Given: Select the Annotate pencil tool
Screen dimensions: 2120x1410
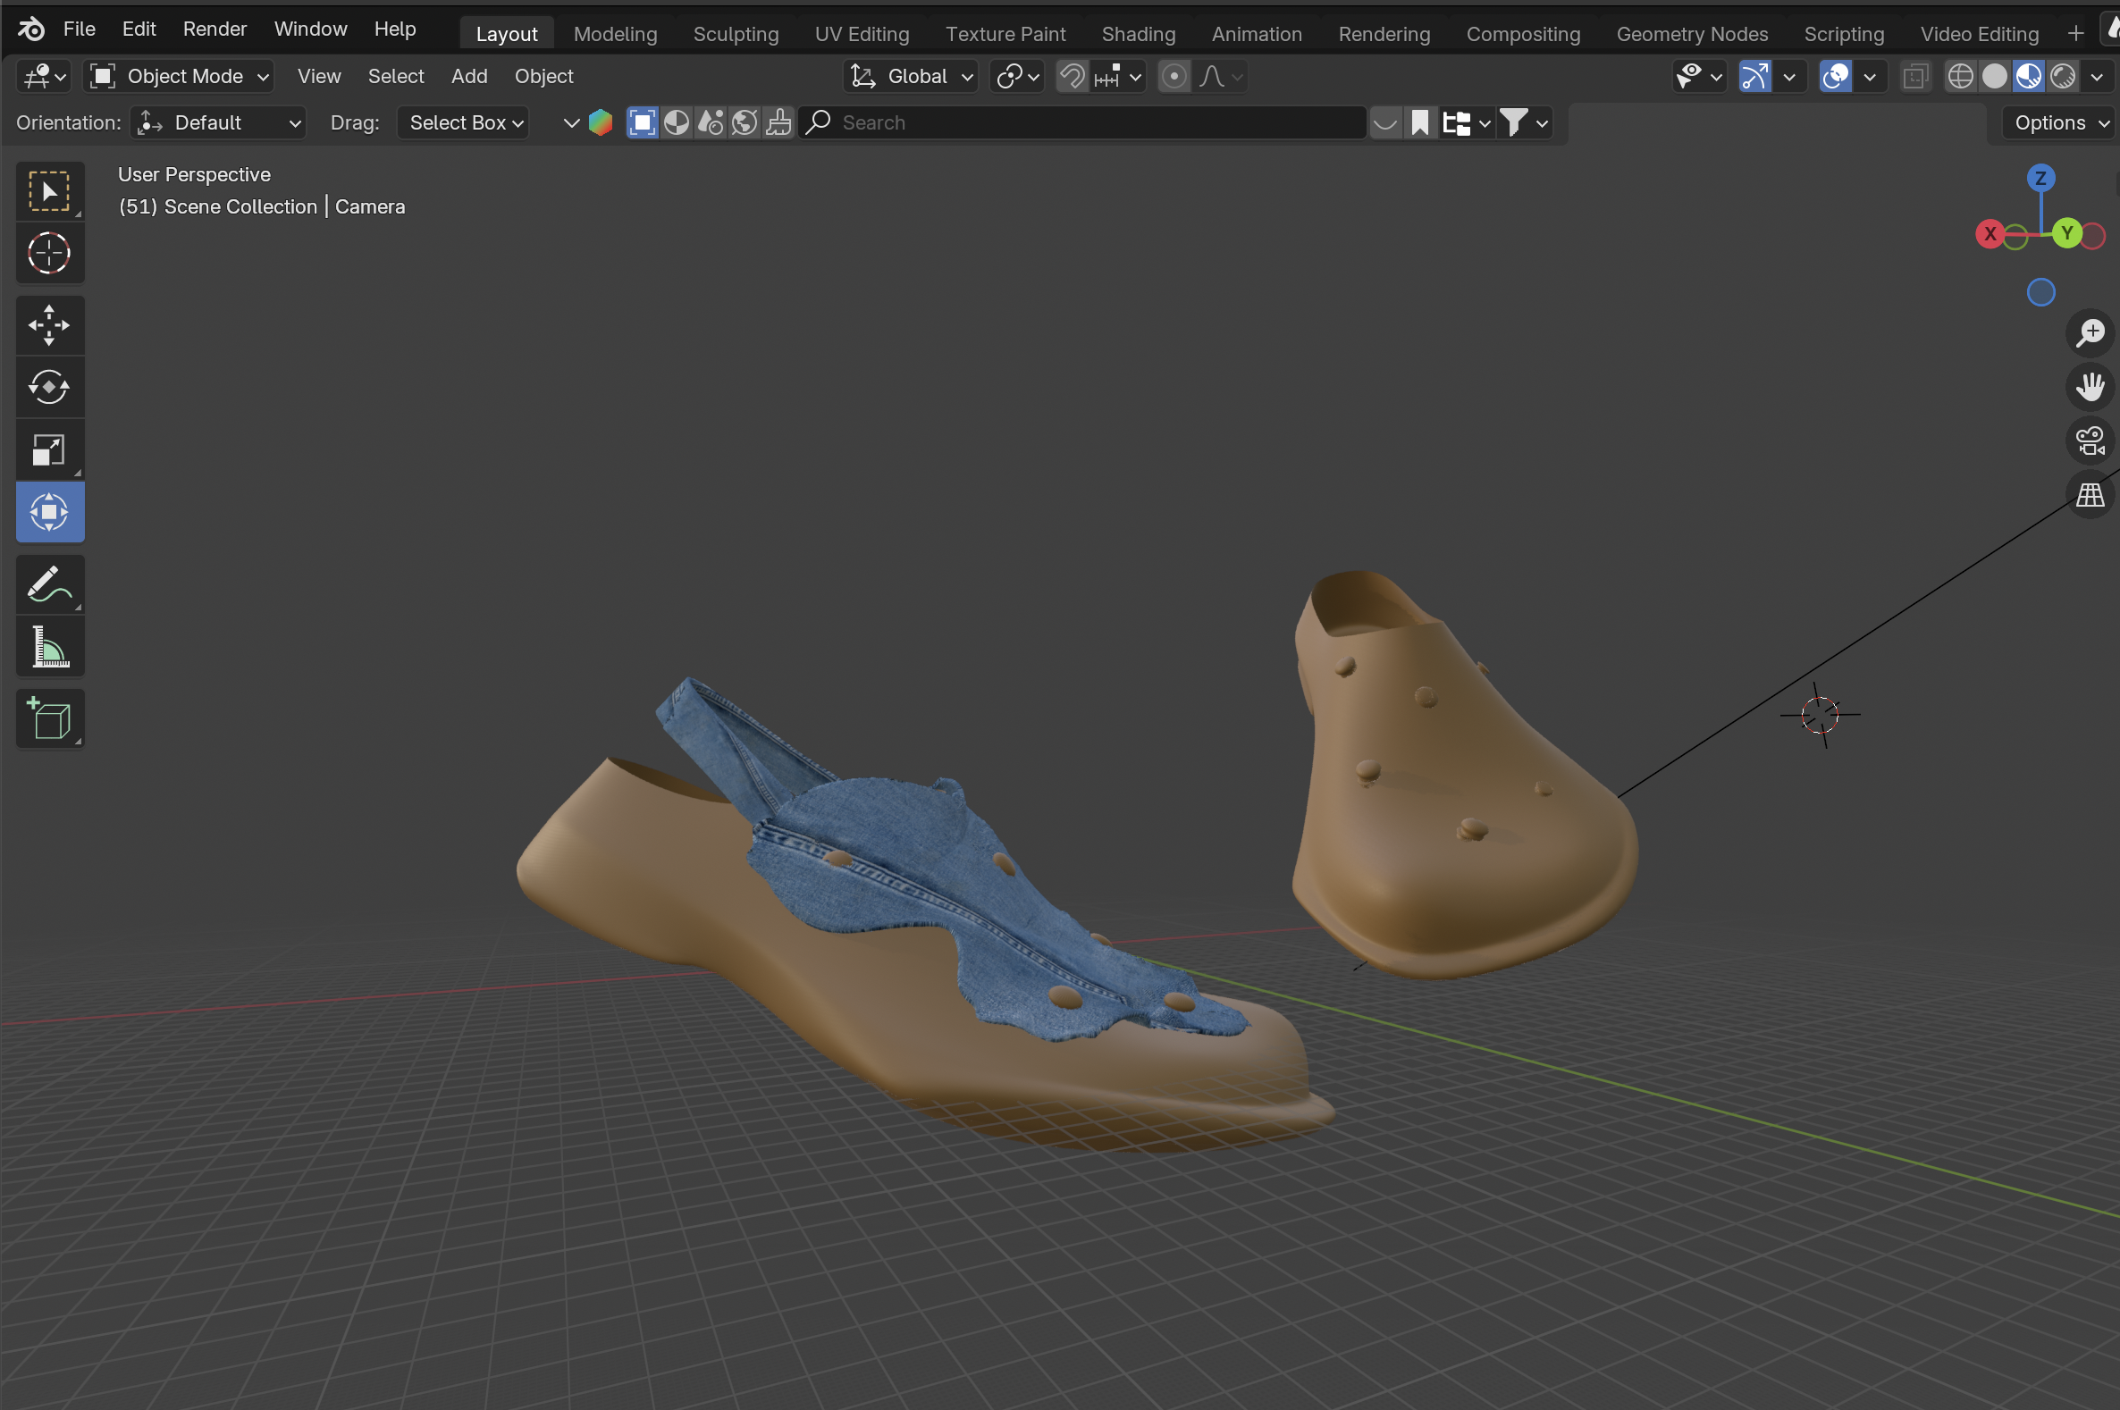Looking at the screenshot, I should (49, 584).
